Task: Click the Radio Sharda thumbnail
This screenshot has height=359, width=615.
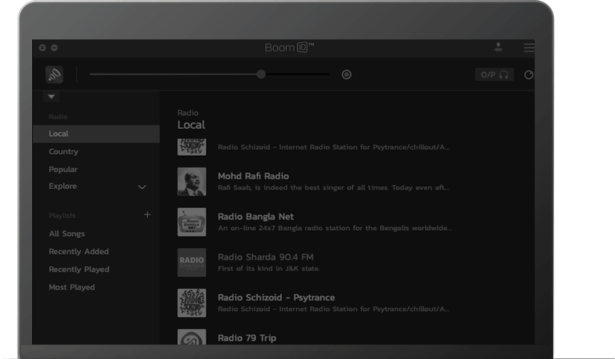Action: coord(192,262)
